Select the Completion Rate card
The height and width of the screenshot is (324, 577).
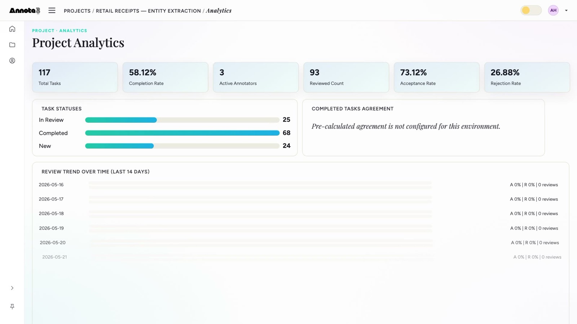pyautogui.click(x=165, y=77)
